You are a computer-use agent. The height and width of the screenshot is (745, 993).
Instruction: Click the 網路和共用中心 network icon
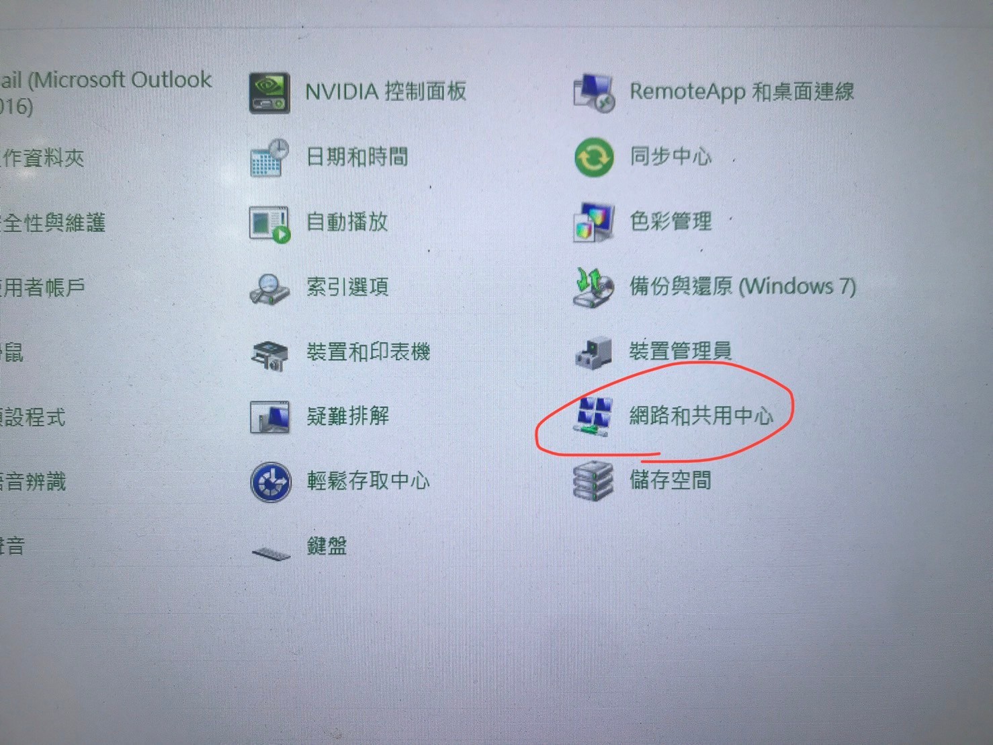pos(594,416)
